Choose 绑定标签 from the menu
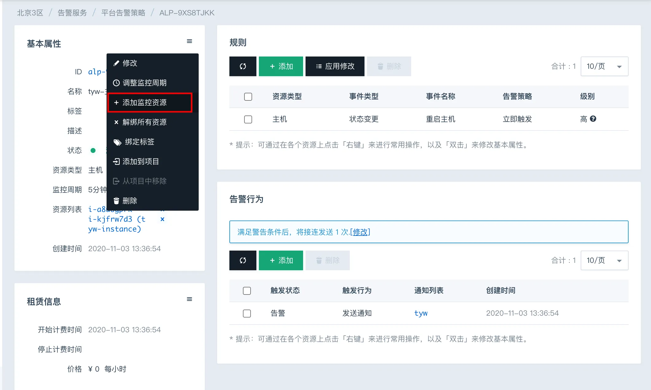This screenshot has width=651, height=390. pyautogui.click(x=153, y=142)
